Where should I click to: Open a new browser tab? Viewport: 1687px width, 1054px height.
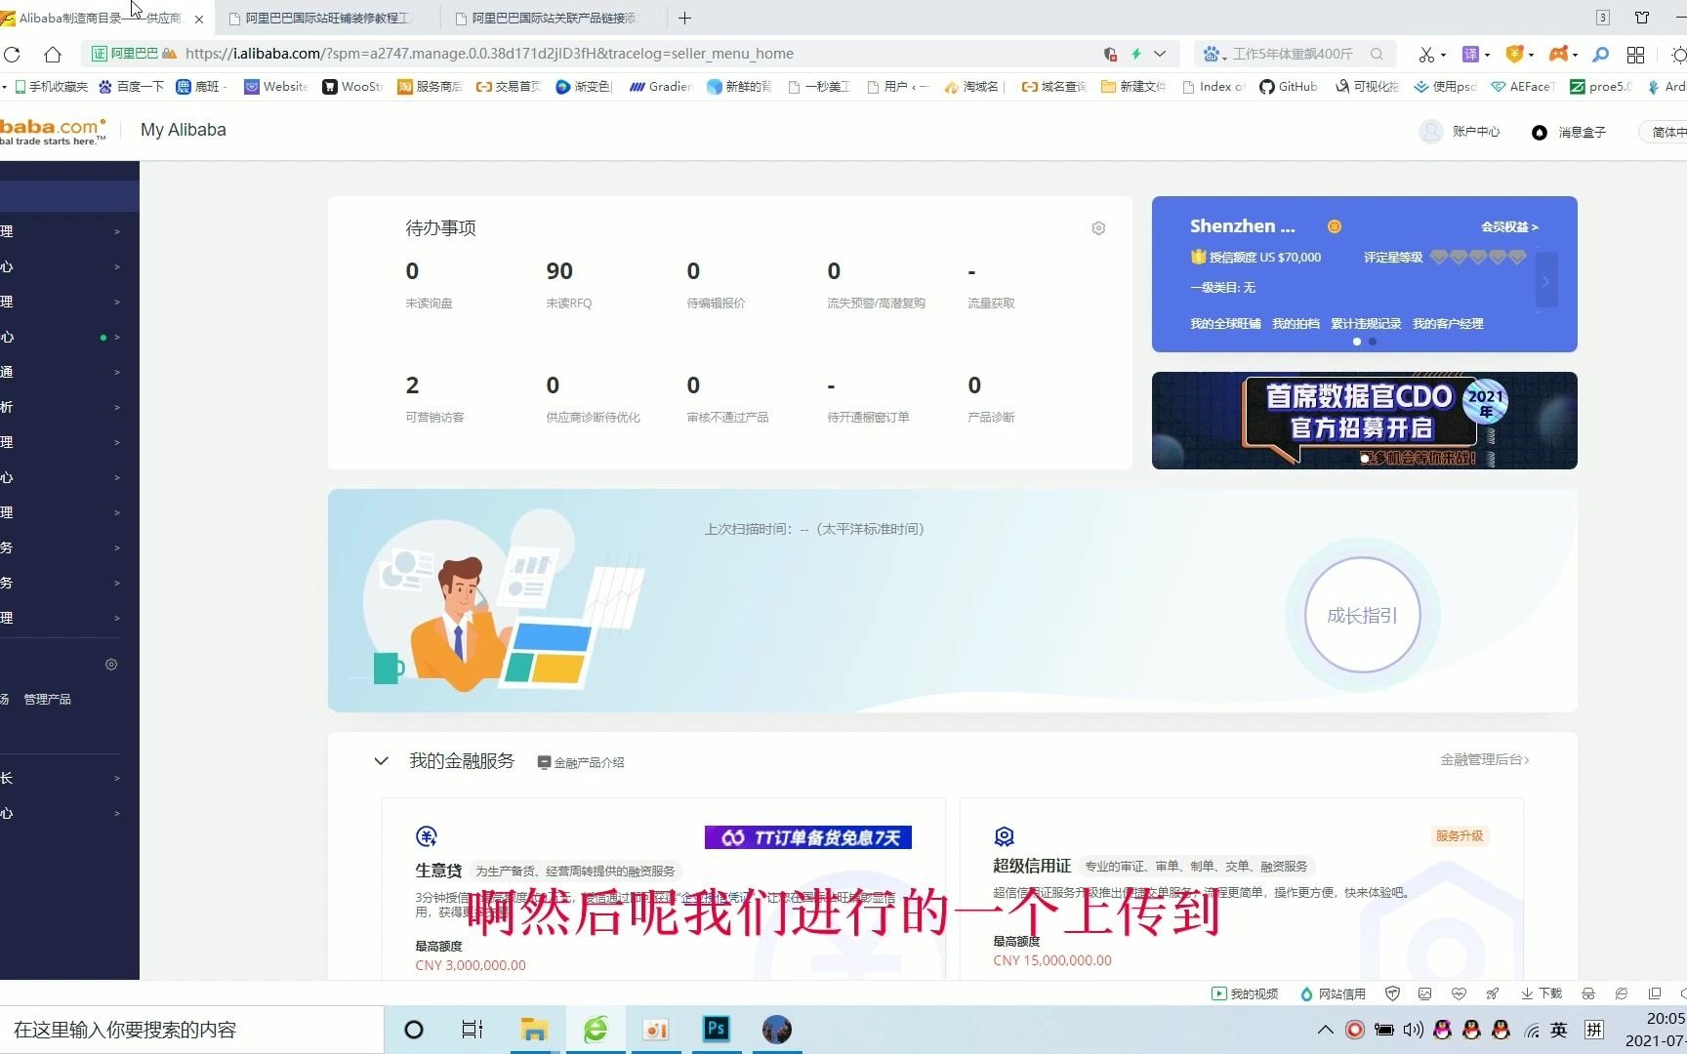click(684, 18)
